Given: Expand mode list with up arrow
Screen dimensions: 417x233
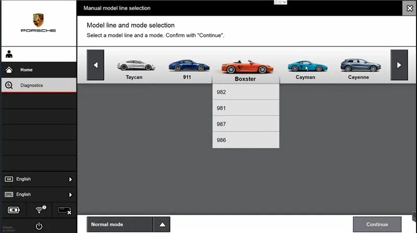Looking at the screenshot, I should click(162, 225).
